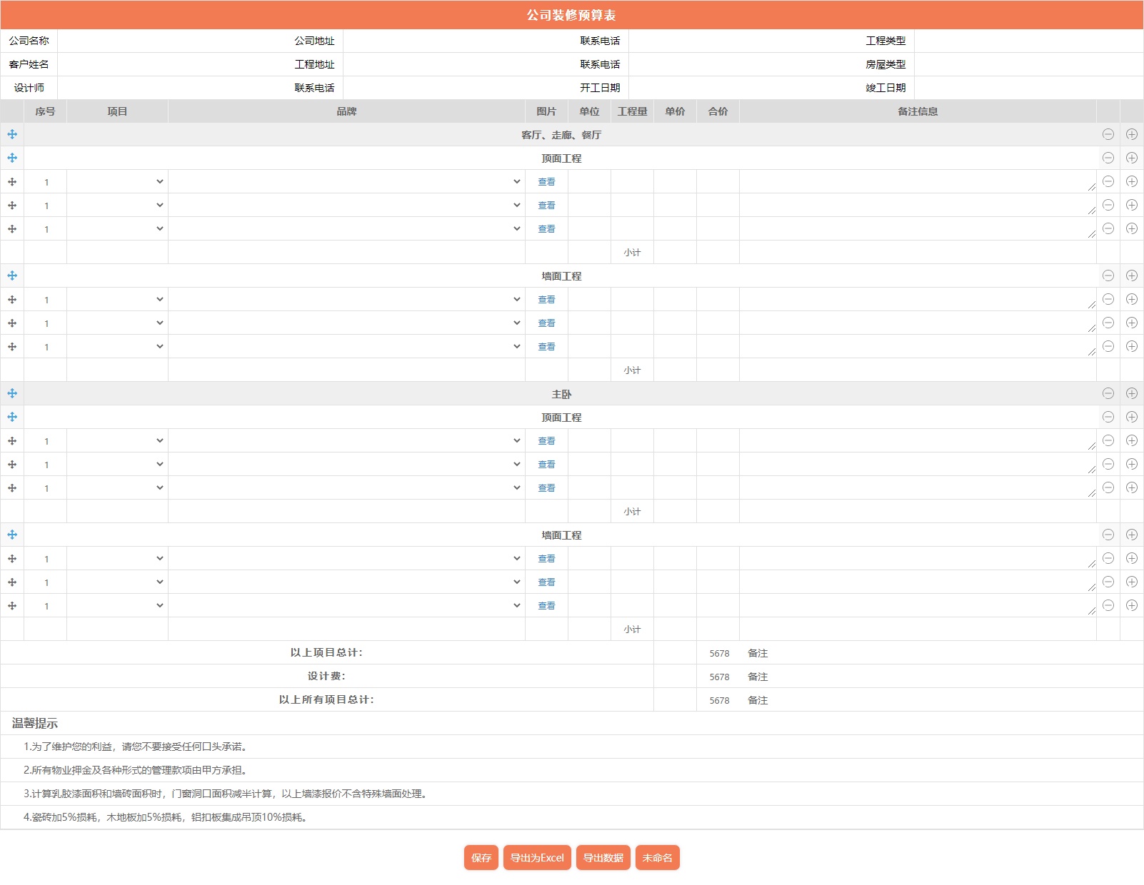Click the 公司名称 input field
The image size is (1144, 885).
[x=171, y=41]
